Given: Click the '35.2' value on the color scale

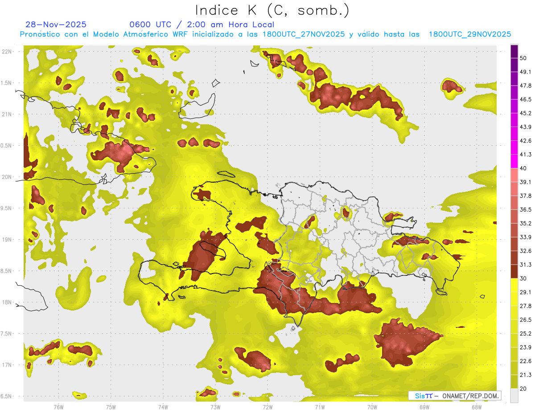Looking at the screenshot, I should point(525,223).
